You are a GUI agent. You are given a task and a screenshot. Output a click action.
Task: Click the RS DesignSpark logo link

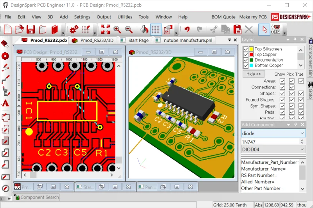tap(291, 17)
